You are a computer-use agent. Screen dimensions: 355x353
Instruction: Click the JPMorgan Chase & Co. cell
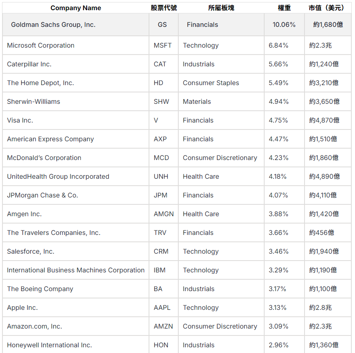[42, 195]
